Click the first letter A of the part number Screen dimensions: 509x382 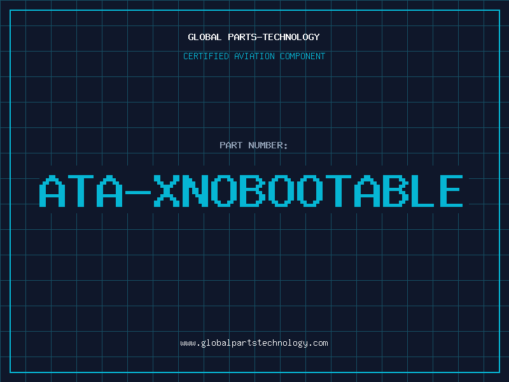[53, 191]
